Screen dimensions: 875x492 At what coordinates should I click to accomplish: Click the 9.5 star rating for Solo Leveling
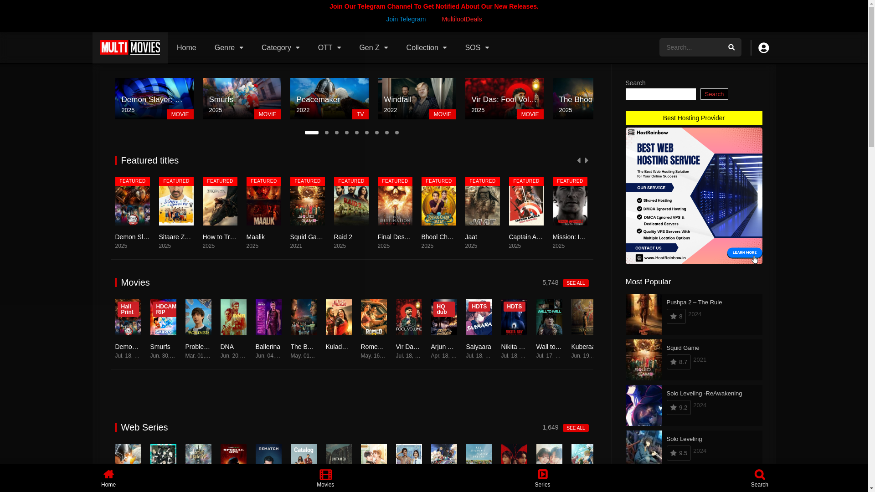click(678, 453)
